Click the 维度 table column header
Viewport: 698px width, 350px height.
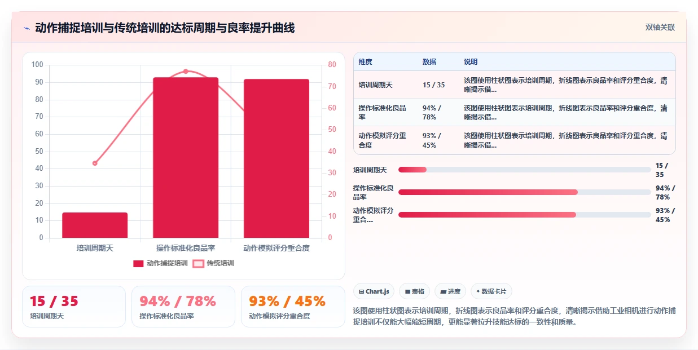366,62
